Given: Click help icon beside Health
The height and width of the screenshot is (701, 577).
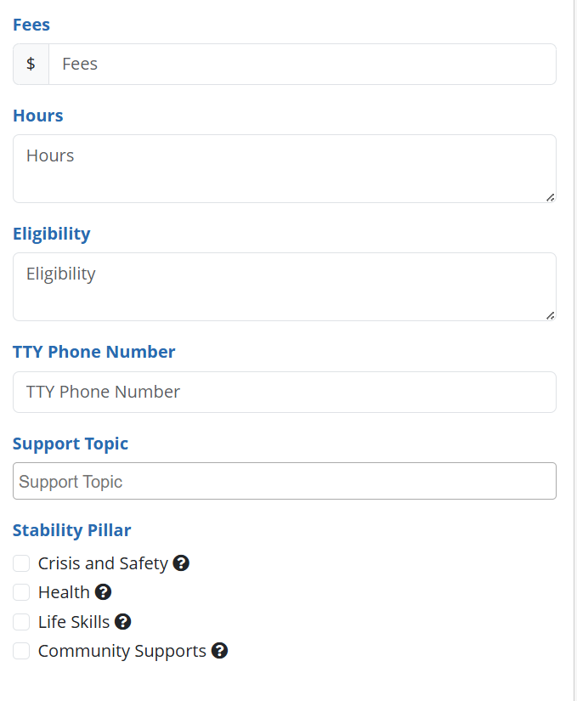Looking at the screenshot, I should 104,592.
